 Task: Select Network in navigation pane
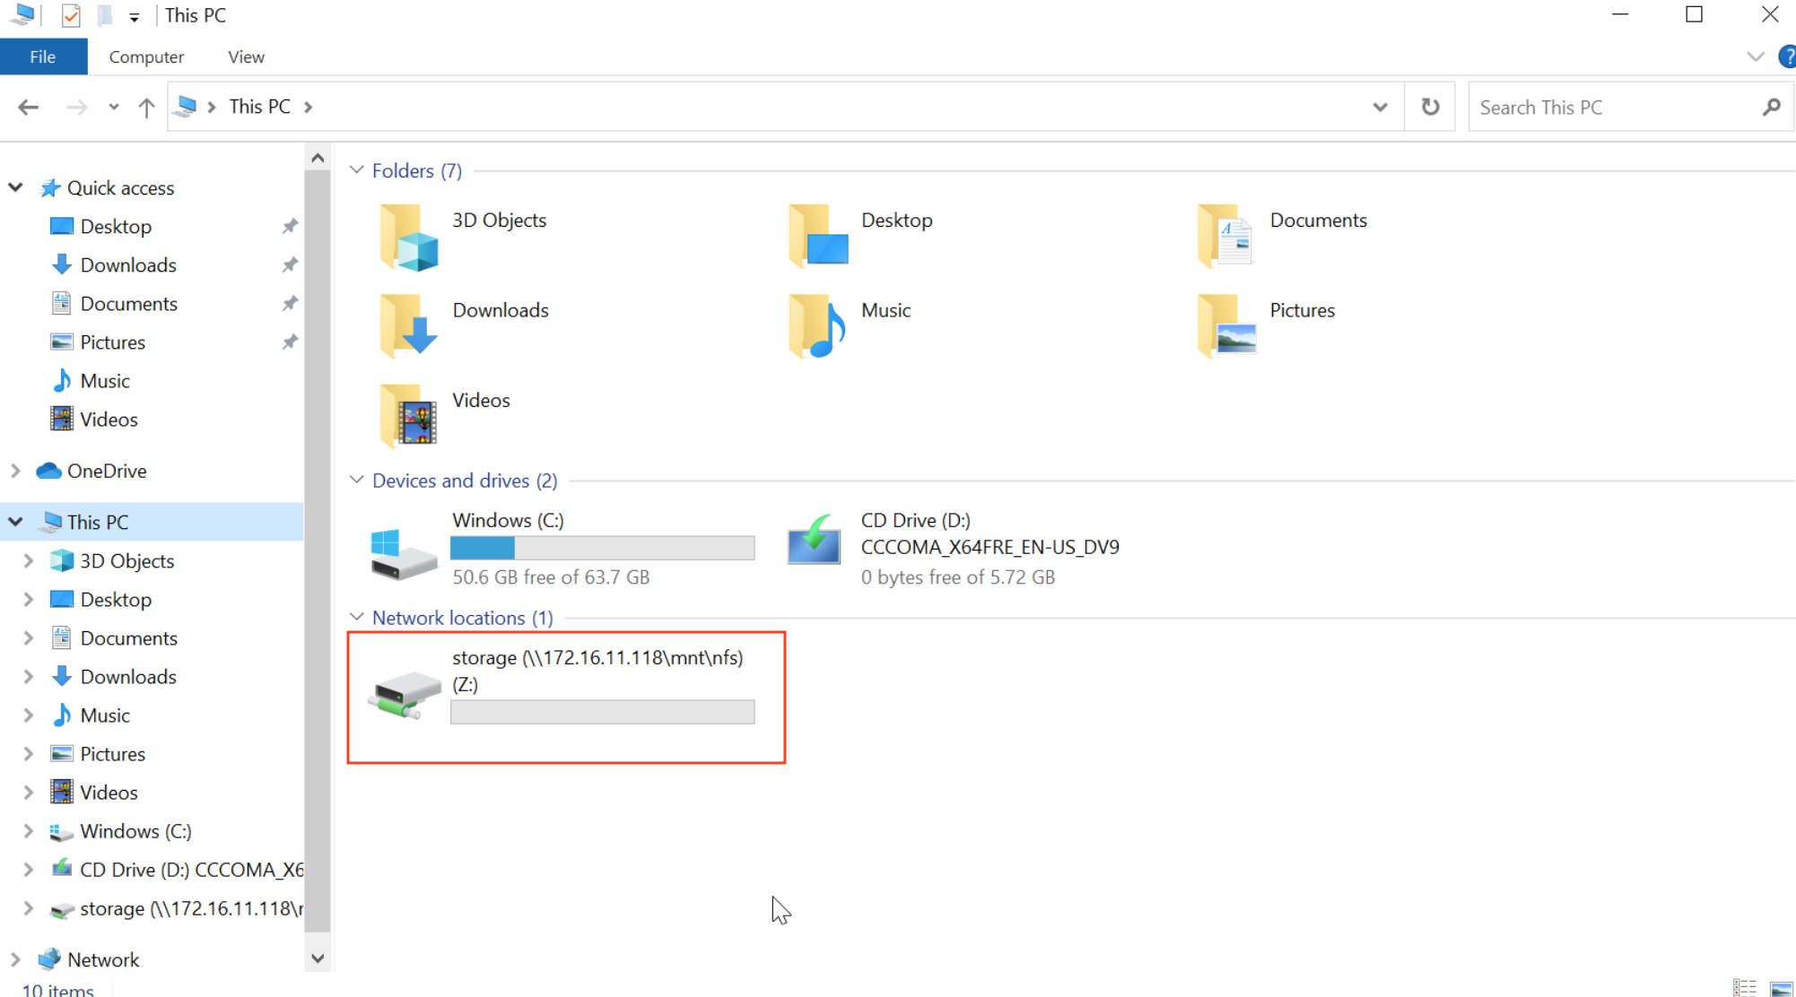coord(103,959)
